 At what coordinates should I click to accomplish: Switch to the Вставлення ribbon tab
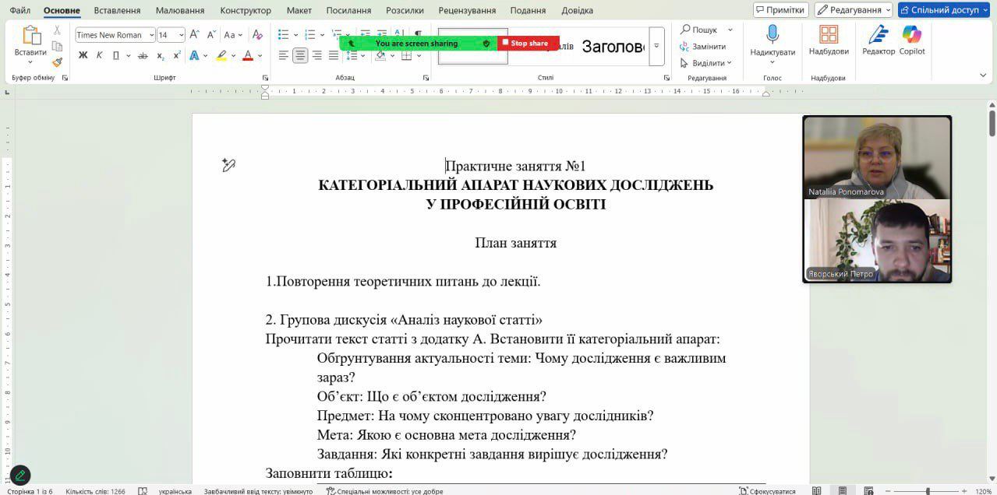pyautogui.click(x=117, y=10)
